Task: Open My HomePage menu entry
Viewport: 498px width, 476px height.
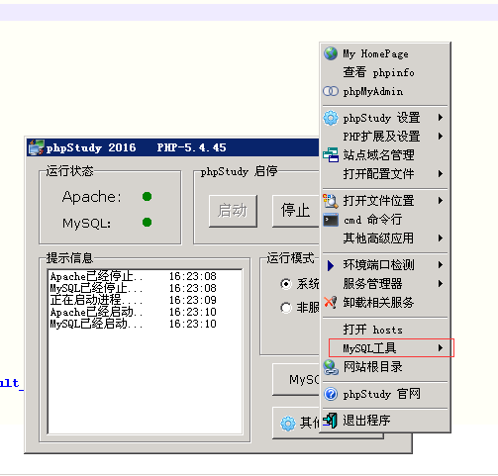Action: click(x=385, y=53)
